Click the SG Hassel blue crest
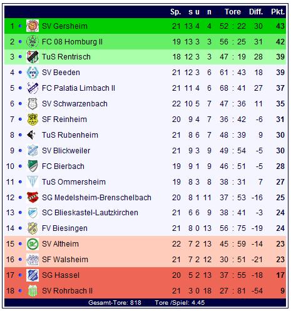291x311 pixels. pyautogui.click(x=33, y=275)
